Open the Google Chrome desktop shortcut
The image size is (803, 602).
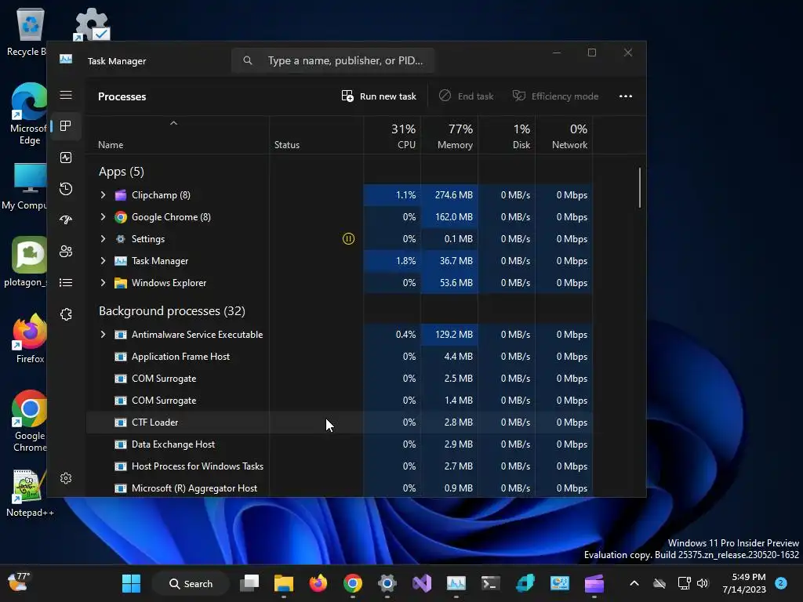[x=29, y=421]
